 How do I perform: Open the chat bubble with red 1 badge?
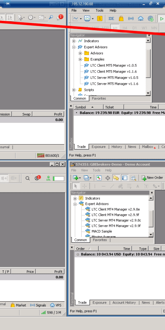point(59,17)
